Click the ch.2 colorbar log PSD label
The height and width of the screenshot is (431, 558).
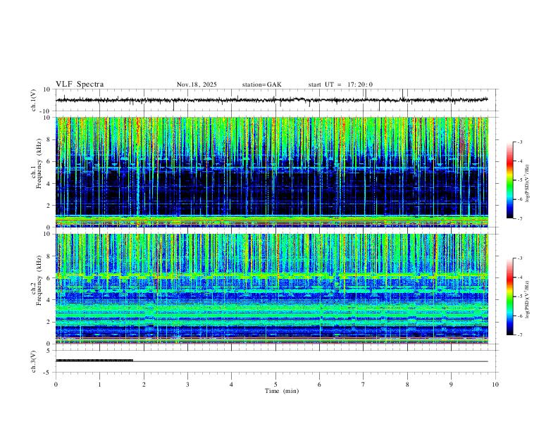click(x=527, y=300)
